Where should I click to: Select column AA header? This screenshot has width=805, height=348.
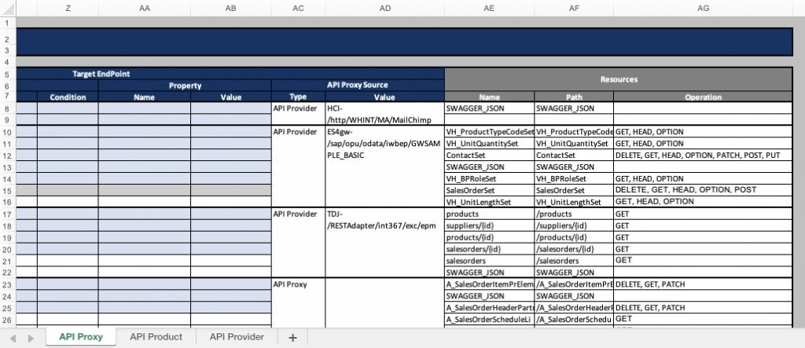click(x=145, y=8)
